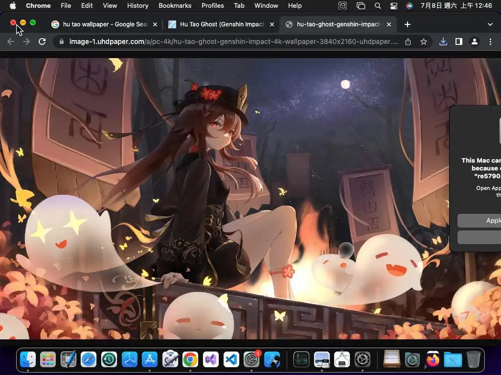Close the Google Search tab
This screenshot has width=501, height=375.
[x=155, y=24]
